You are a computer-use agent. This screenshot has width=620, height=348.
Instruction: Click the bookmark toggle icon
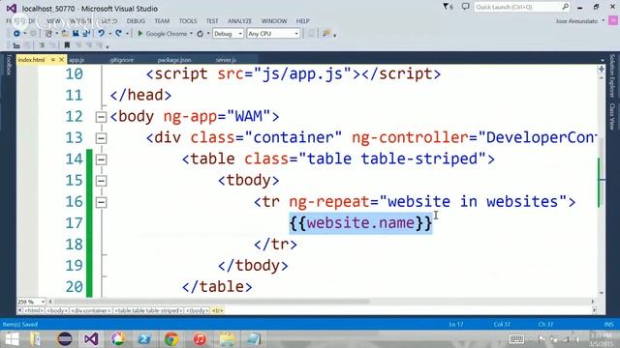tap(67, 45)
